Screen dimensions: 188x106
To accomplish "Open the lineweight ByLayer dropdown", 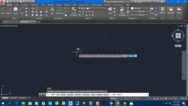I will (139, 12).
